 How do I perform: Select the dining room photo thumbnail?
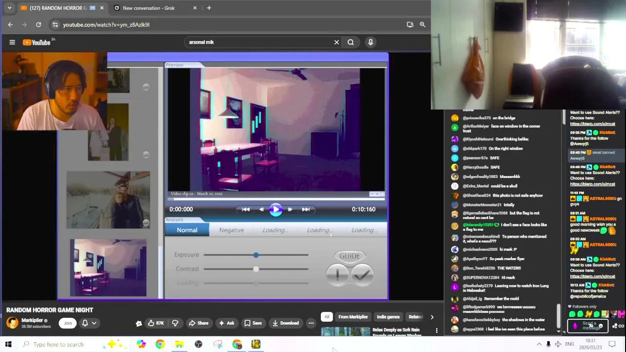coord(108,268)
